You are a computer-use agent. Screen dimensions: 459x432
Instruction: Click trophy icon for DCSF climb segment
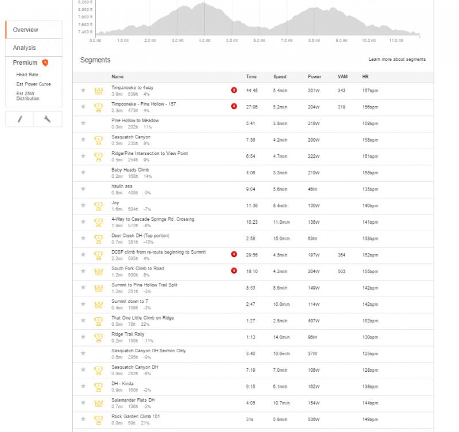click(99, 255)
